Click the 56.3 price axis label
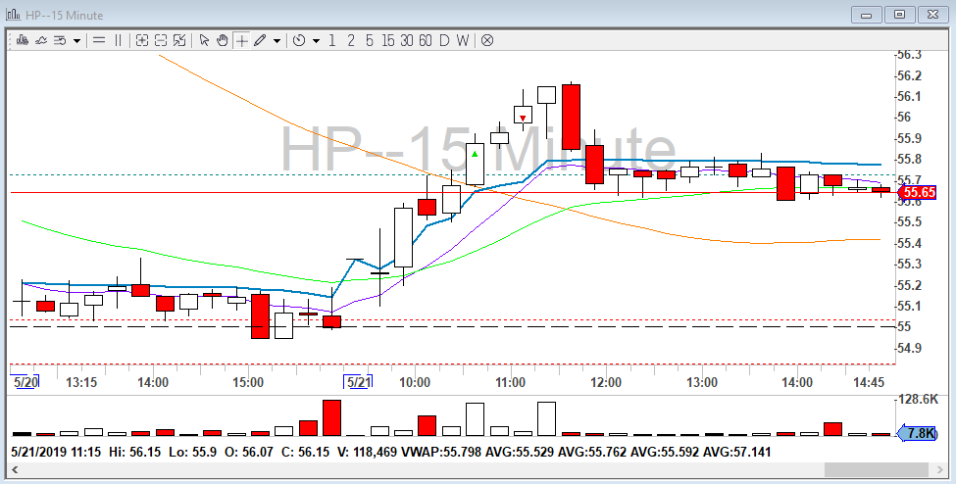The image size is (956, 484). pos(909,54)
